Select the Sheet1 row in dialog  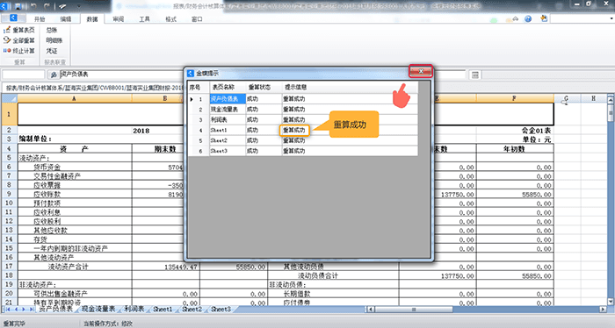(303, 130)
